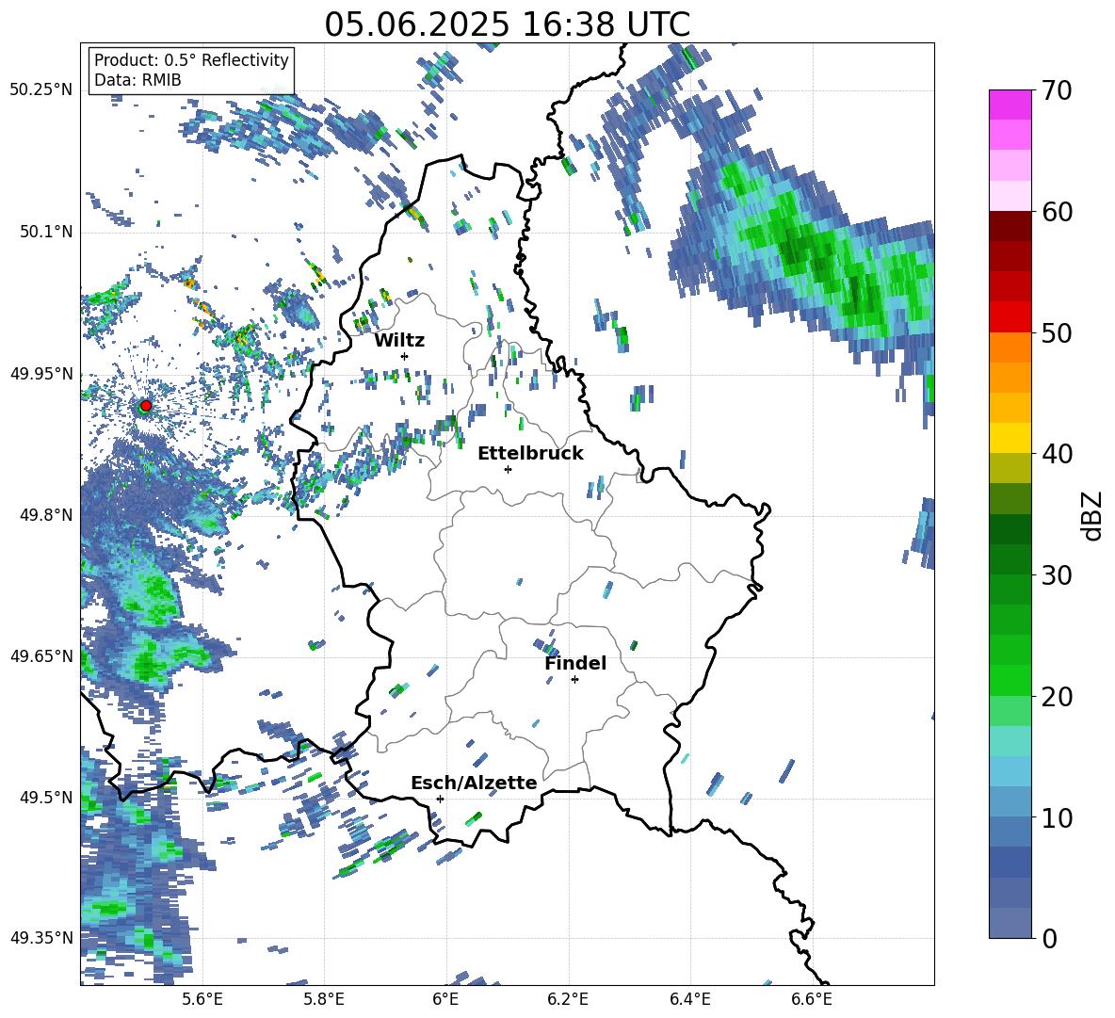
Task: Click the 50 tick label on colorbar
Action: point(1056,333)
